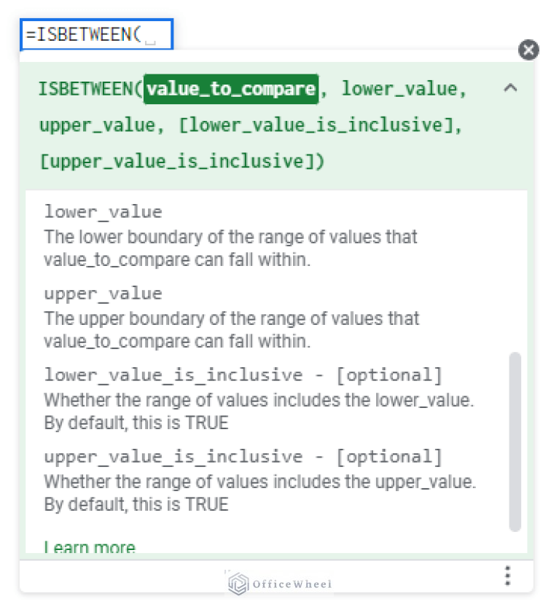The width and height of the screenshot is (559, 612).
Task: Click the OfficeWheel watermark text
Action: pos(292,584)
